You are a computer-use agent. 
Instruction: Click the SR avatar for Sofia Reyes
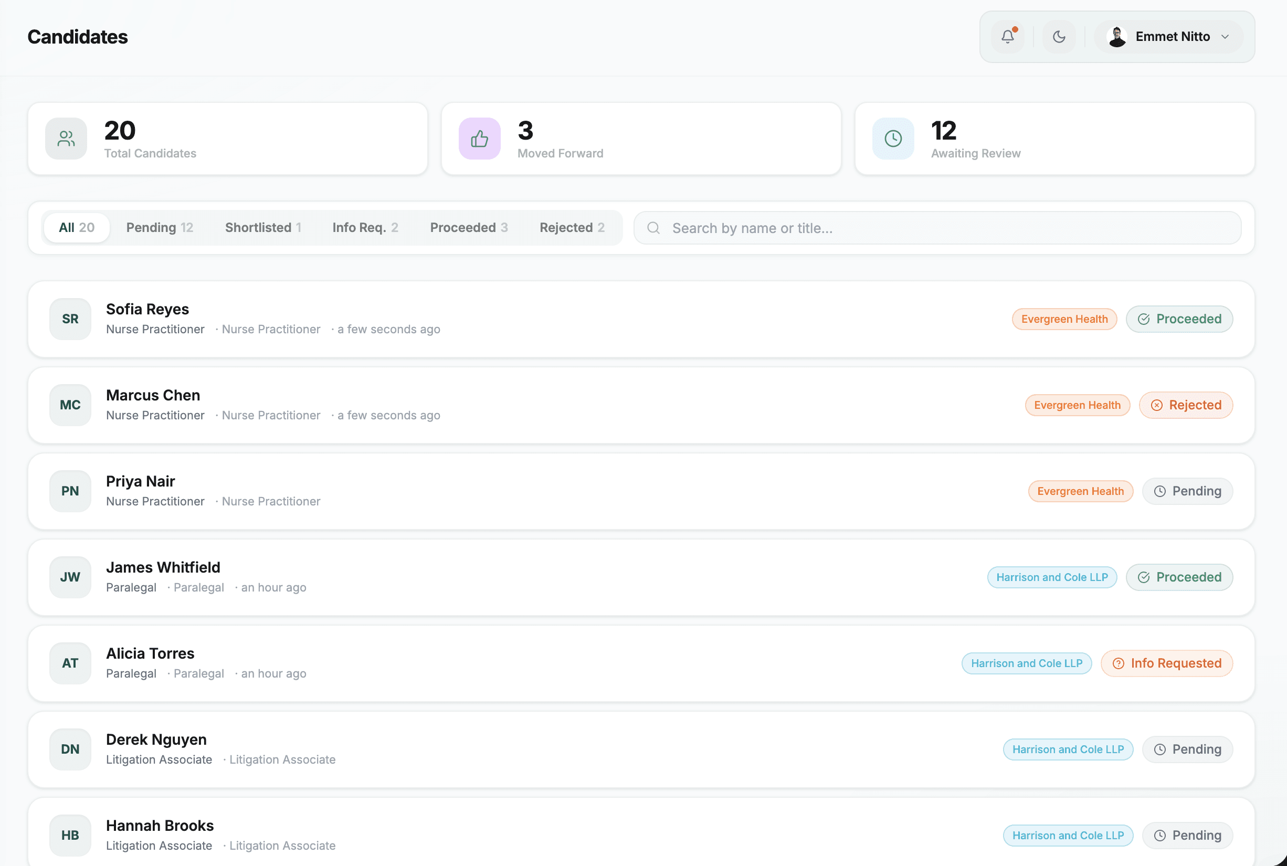tap(70, 319)
